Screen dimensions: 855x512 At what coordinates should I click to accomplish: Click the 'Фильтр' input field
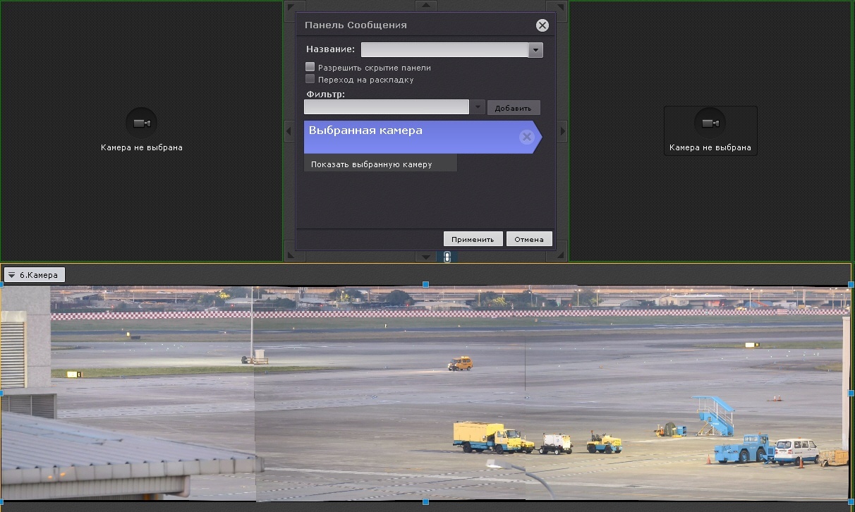coord(386,107)
